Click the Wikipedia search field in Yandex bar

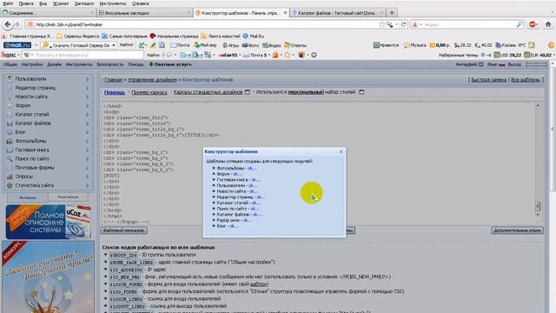(x=83, y=55)
